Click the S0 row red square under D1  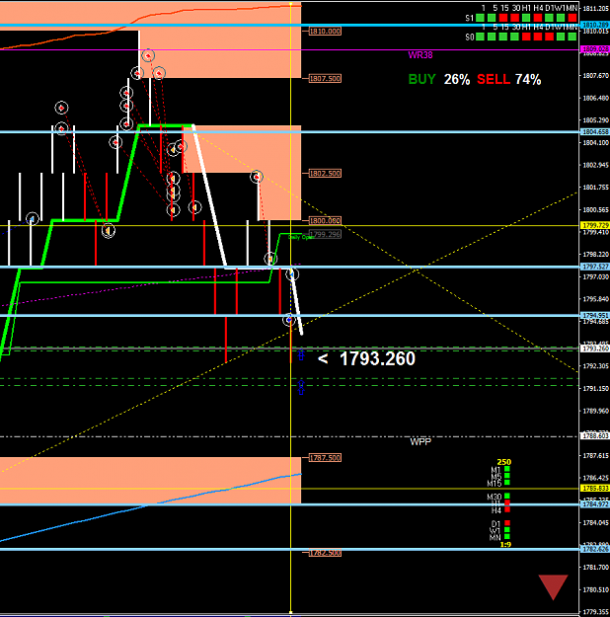(550, 37)
